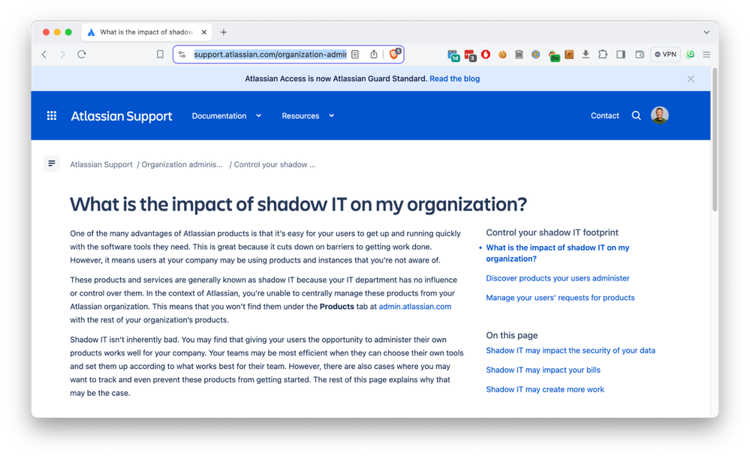
Task: Open 'Discover products your users administer'
Action: pos(558,278)
